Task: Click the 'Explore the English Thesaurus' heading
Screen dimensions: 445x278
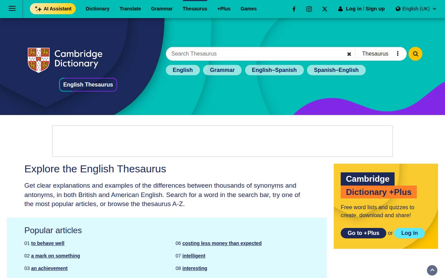Action: (95, 169)
